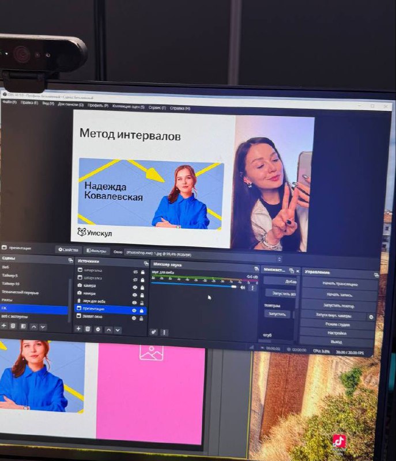396x461 pixels.
Task: Open source properties gear in Источники toolbar
Action: (98, 329)
